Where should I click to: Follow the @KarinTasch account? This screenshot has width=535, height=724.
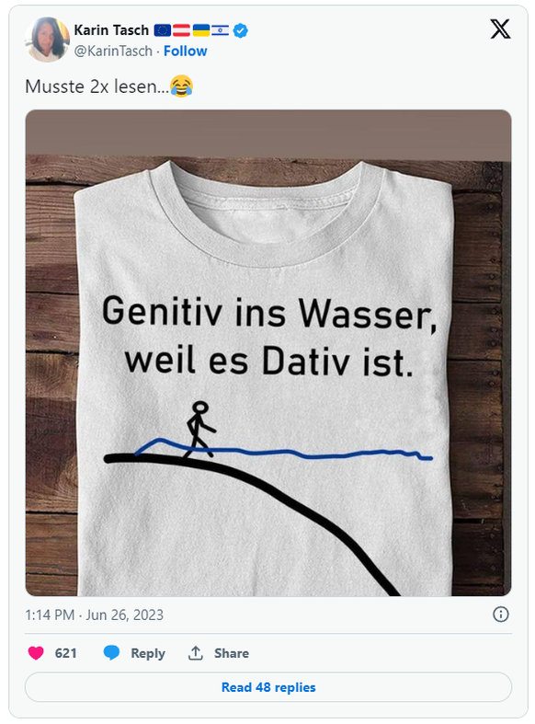point(186,51)
